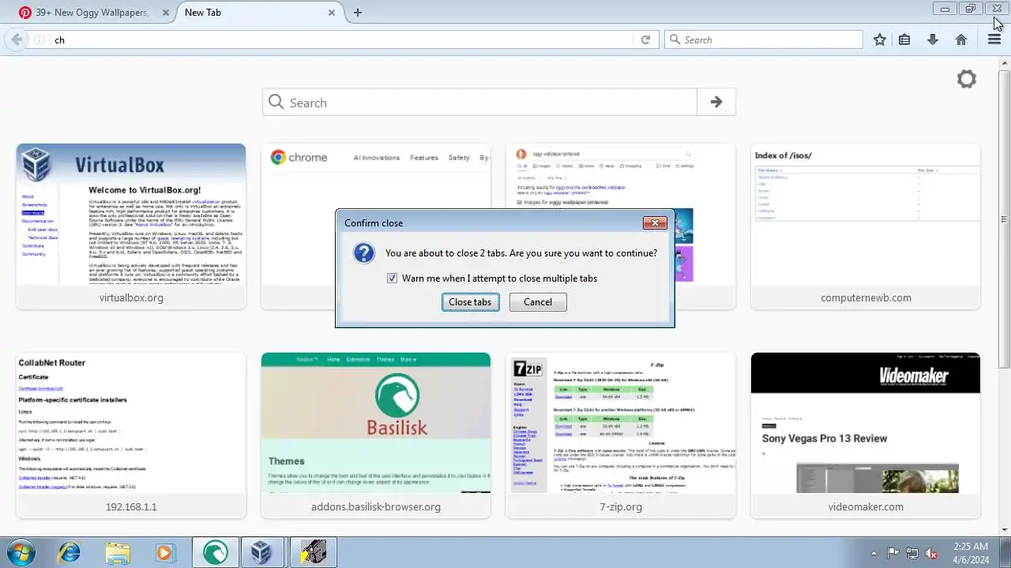Screen dimensions: 1011x568
Task: Click the muted volume tray icon
Action: (x=931, y=553)
